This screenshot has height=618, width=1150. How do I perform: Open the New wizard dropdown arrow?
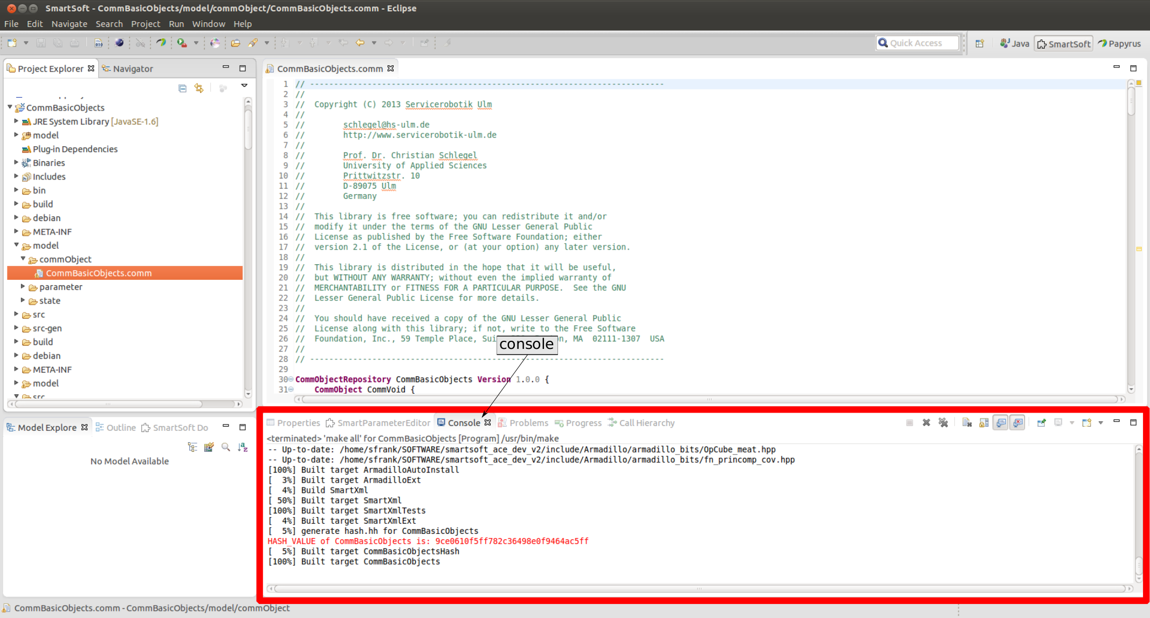tap(25, 43)
